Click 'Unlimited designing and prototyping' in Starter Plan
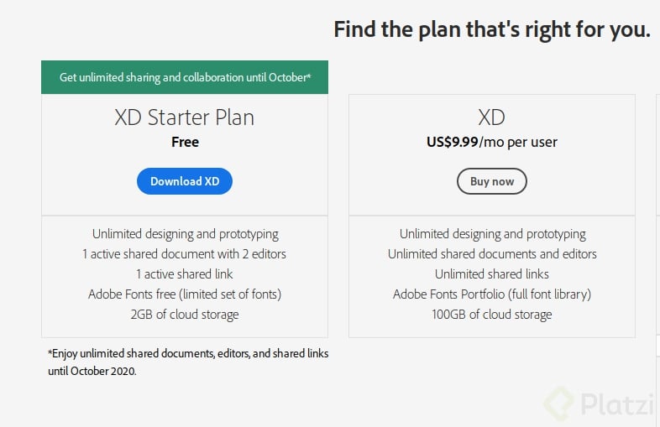 (x=185, y=234)
